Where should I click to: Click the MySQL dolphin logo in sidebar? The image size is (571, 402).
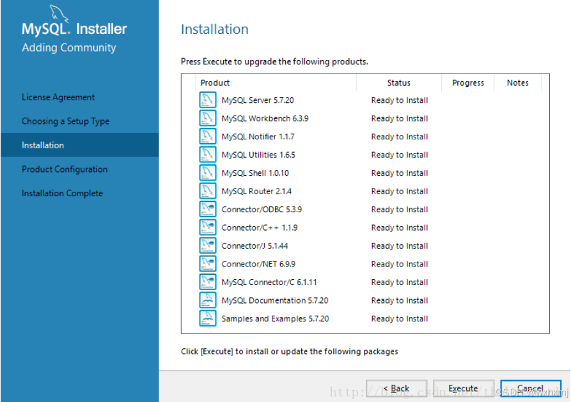tap(59, 13)
